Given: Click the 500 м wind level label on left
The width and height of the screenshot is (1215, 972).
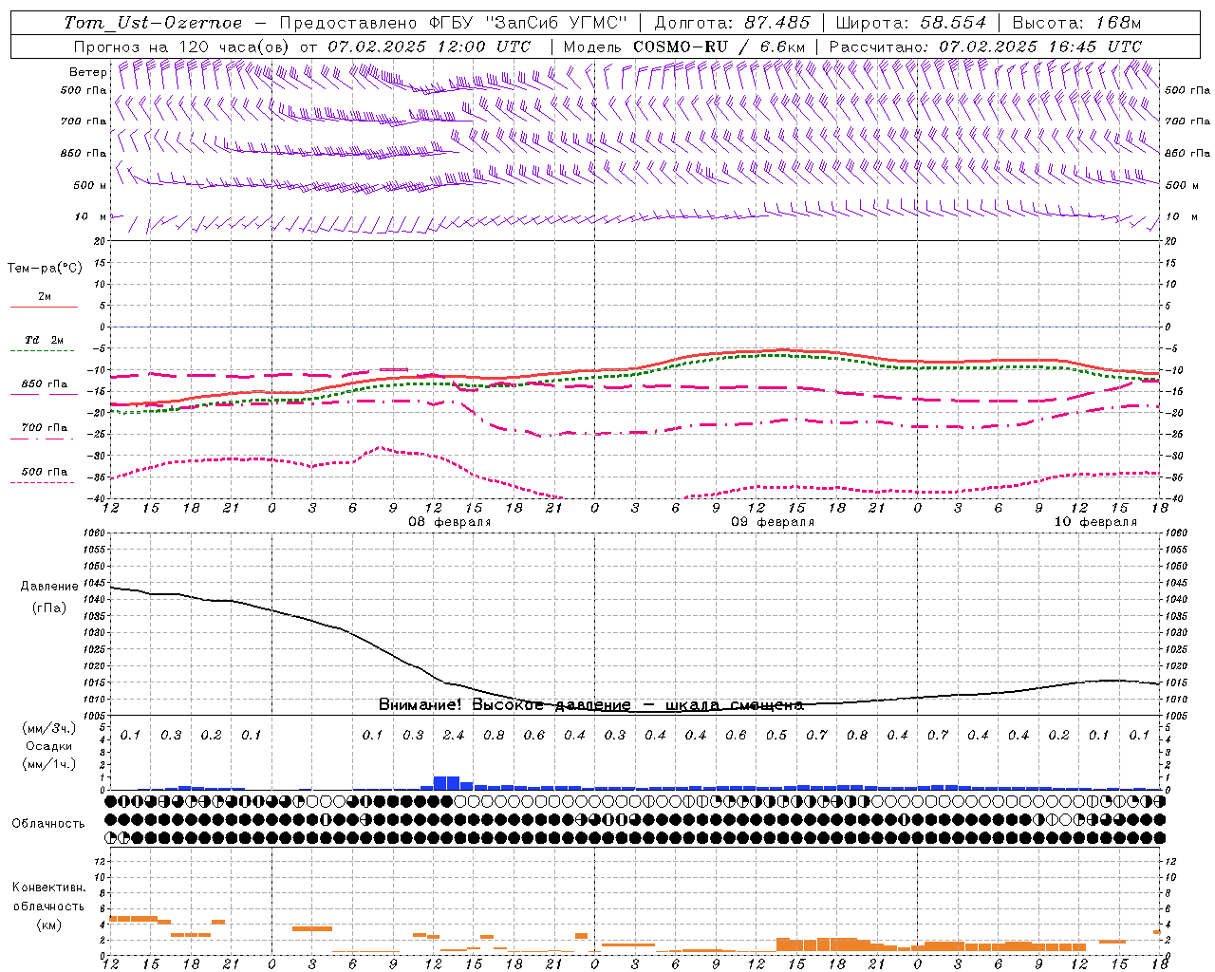Looking at the screenshot, I should 91,186.
